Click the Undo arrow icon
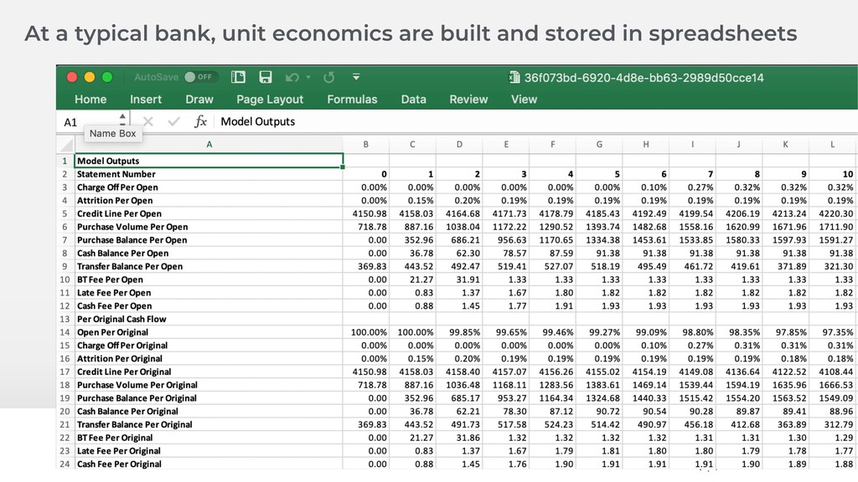 pyautogui.click(x=291, y=77)
